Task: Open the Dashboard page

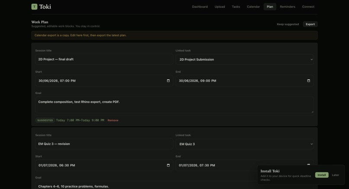Action: (200, 6)
